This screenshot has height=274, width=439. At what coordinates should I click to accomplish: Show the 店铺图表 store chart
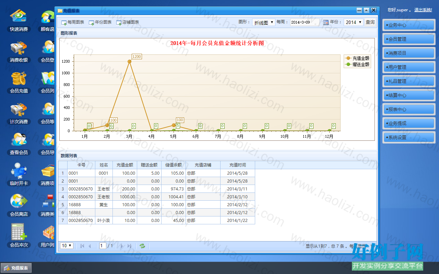128,22
